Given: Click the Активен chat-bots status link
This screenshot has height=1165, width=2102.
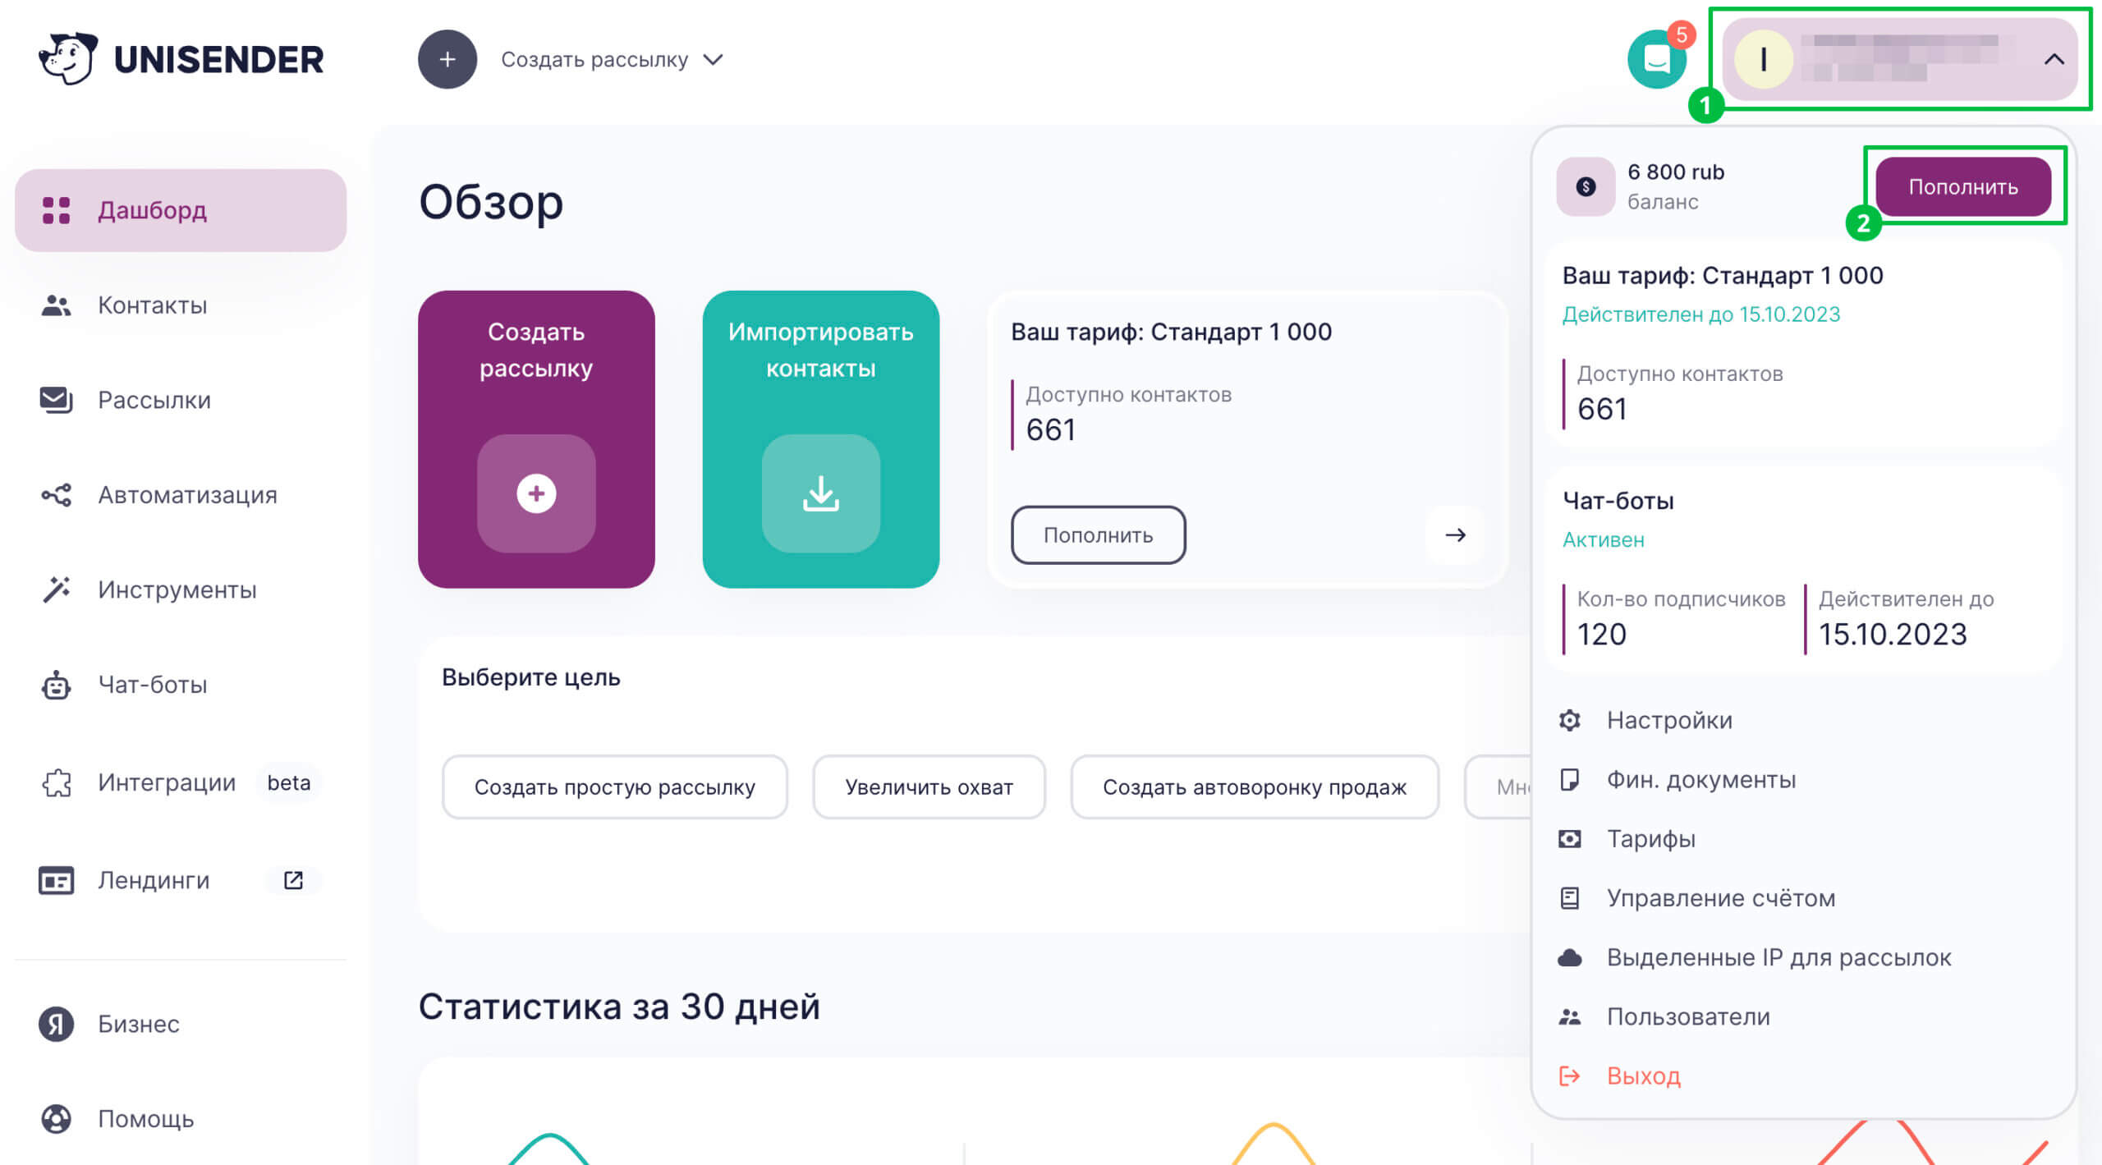Looking at the screenshot, I should [1603, 540].
